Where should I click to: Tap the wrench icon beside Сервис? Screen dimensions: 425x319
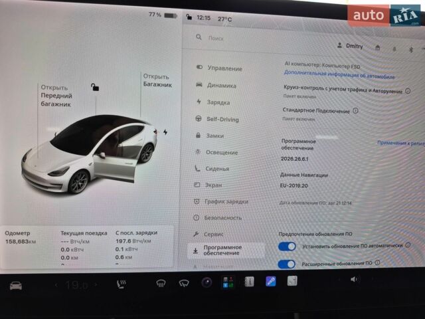(x=196, y=234)
